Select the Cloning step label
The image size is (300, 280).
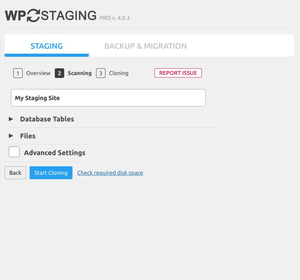(118, 73)
